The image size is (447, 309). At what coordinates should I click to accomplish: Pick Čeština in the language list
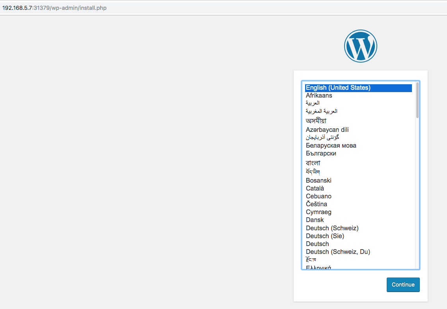click(x=358, y=204)
